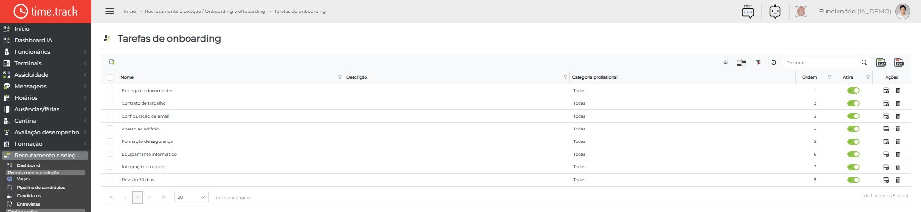This screenshot has width=921, height=212.
Task: Edit the Entrega de documentos task
Action: point(886,90)
